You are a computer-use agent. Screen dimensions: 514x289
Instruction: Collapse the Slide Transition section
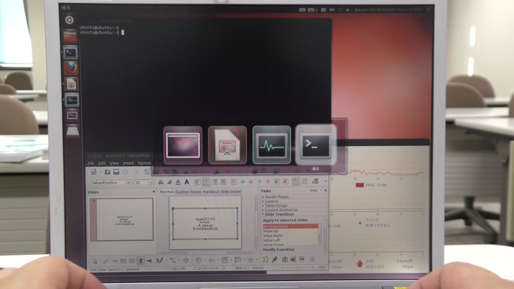tap(278, 214)
